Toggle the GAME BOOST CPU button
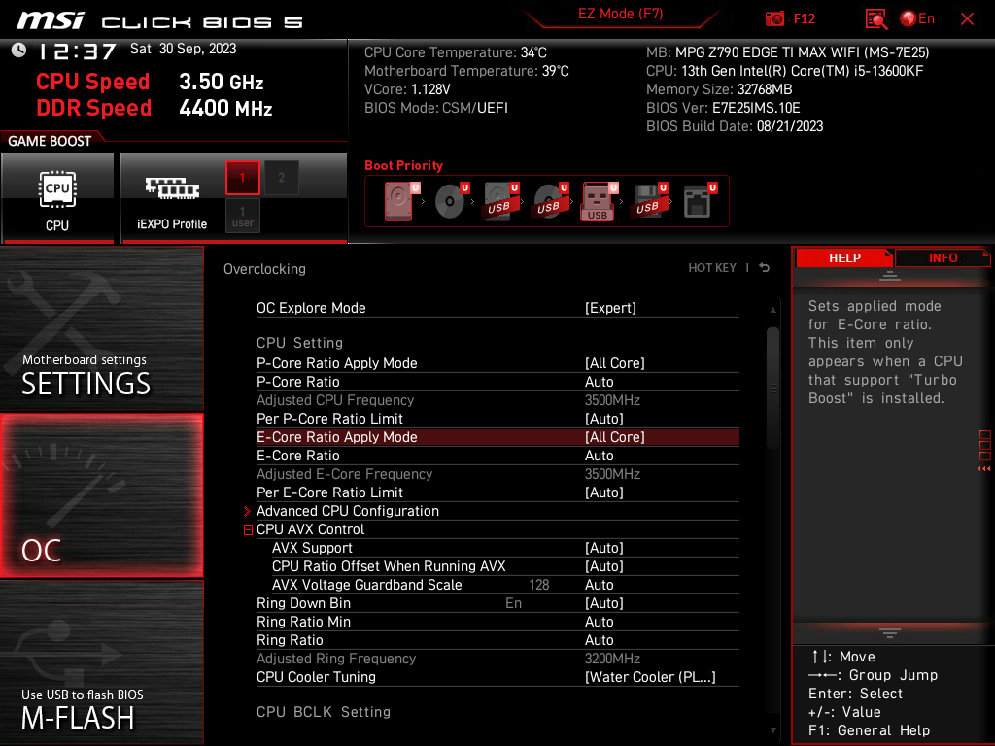Viewport: 995px width, 746px height. (57, 198)
